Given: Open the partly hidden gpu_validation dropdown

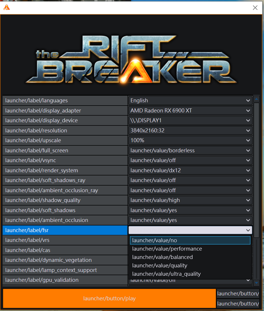Looking at the screenshot, I should [190, 281].
